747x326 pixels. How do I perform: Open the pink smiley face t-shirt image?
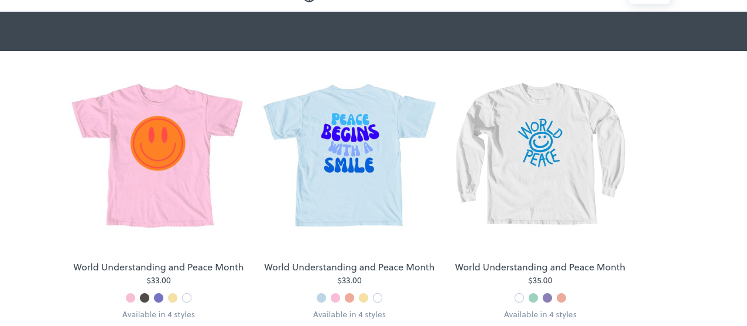coord(158,155)
